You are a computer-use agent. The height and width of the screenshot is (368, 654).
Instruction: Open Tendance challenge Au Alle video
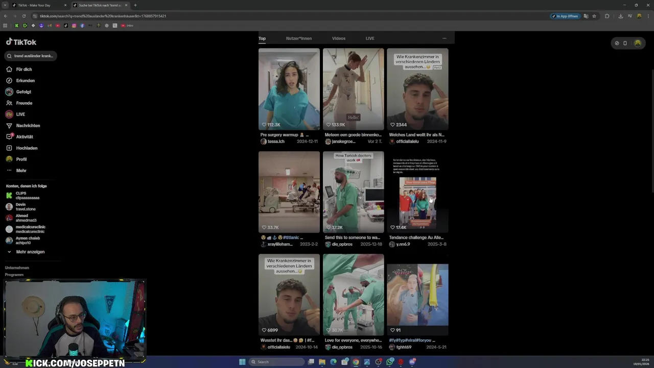[x=417, y=192]
